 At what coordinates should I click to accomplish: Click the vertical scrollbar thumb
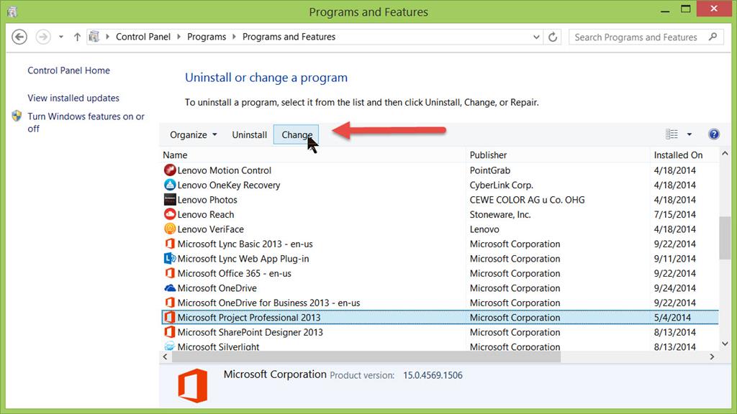(725, 237)
